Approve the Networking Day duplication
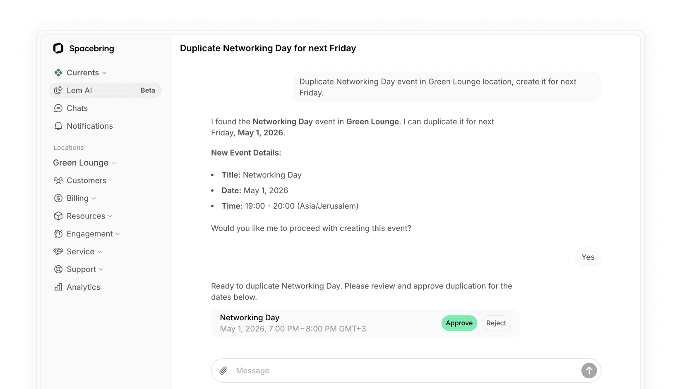Image resolution: width=682 pixels, height=389 pixels. (x=459, y=323)
